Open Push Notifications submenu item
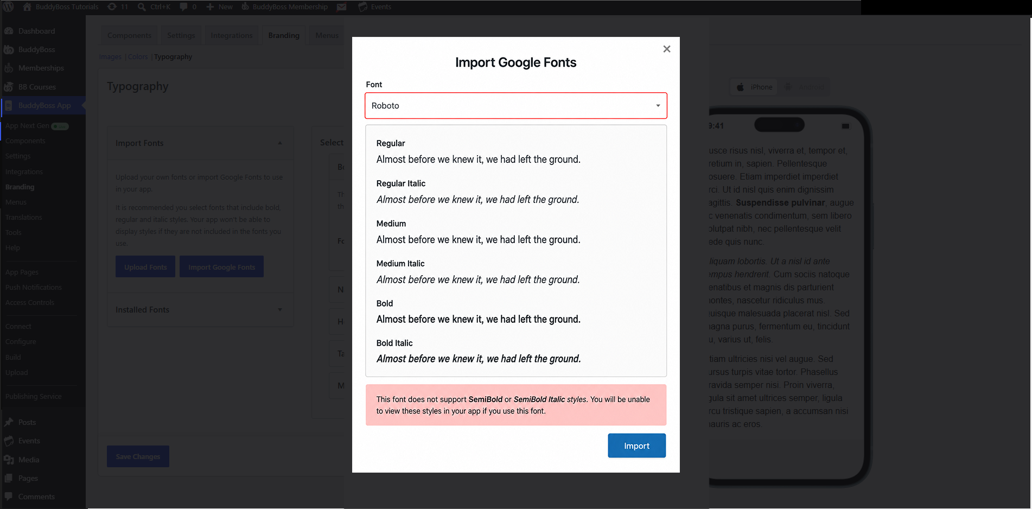Screen dimensions: 1032x509 pyautogui.click(x=34, y=287)
